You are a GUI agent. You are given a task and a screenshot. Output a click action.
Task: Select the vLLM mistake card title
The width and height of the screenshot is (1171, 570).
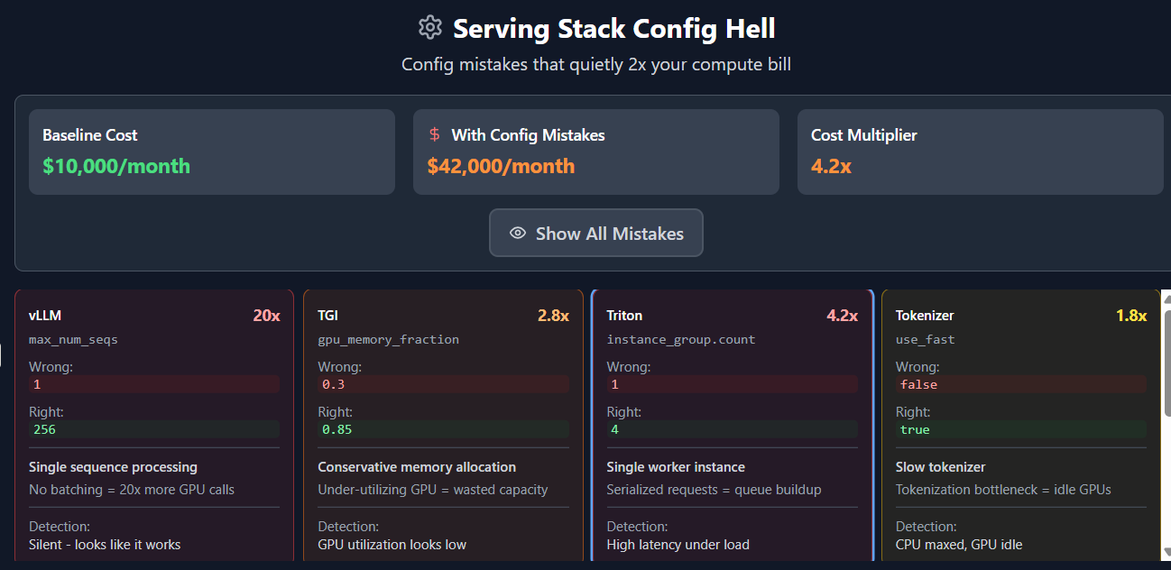(x=45, y=316)
